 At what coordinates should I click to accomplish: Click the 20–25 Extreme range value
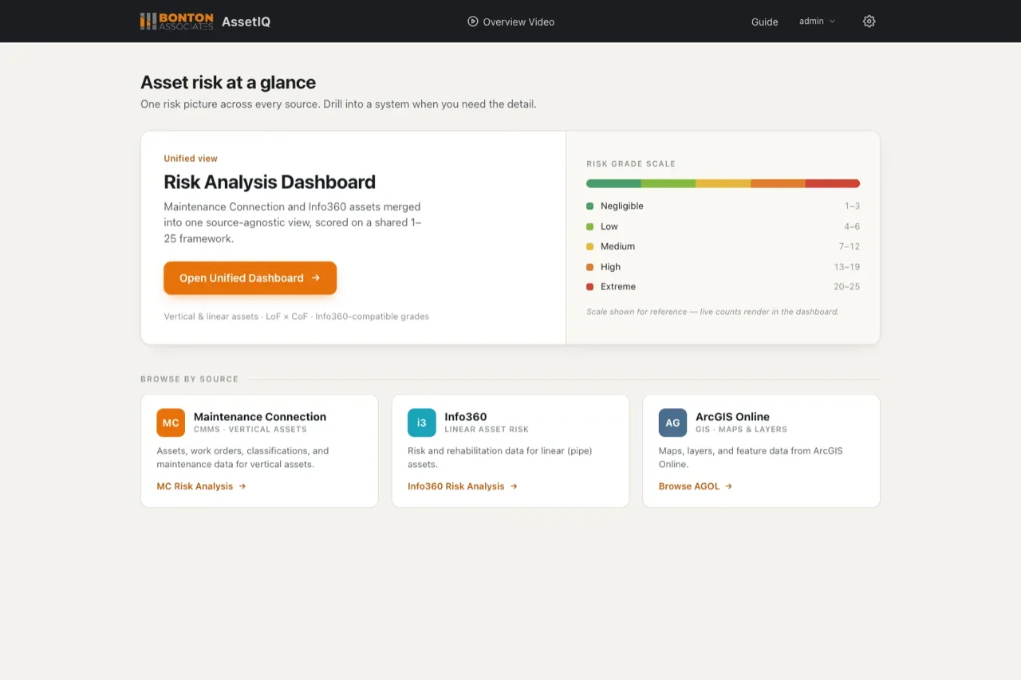(x=847, y=286)
